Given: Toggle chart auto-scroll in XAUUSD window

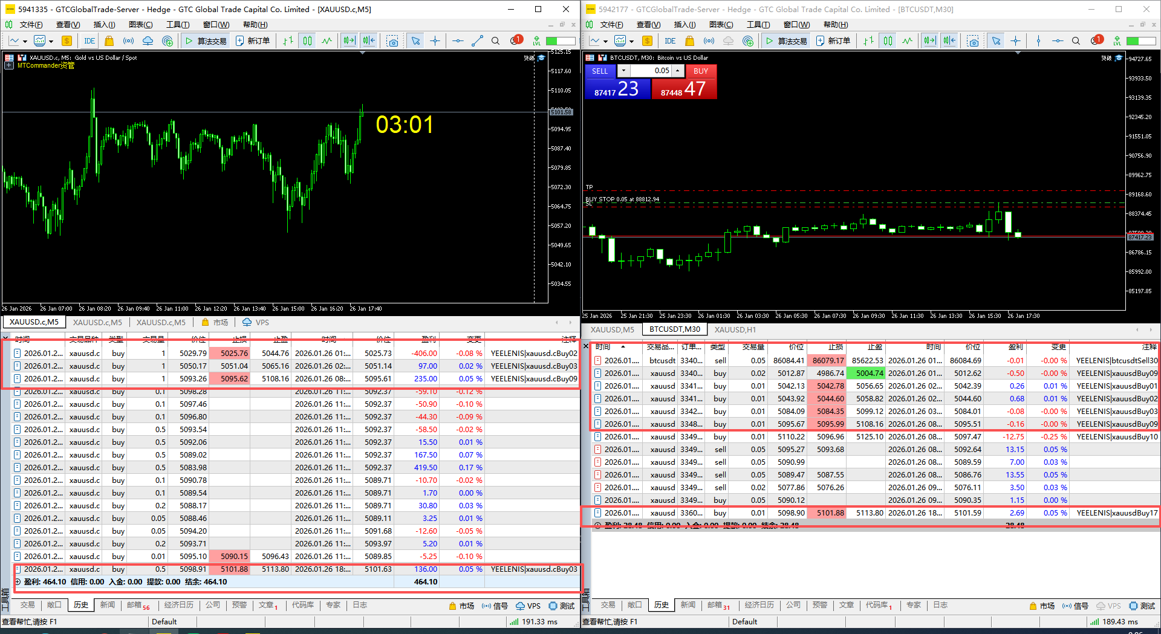Looking at the screenshot, I should (350, 41).
